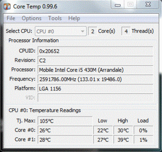The height and width of the screenshot is (152, 162).
Task: Click the Platform: label
Action: click(x=25, y=88)
